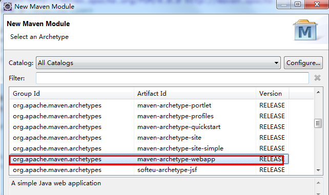
Task: Click the Configure... button
Action: (x=303, y=62)
